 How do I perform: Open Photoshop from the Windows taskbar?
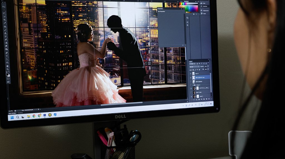coord(45,115)
